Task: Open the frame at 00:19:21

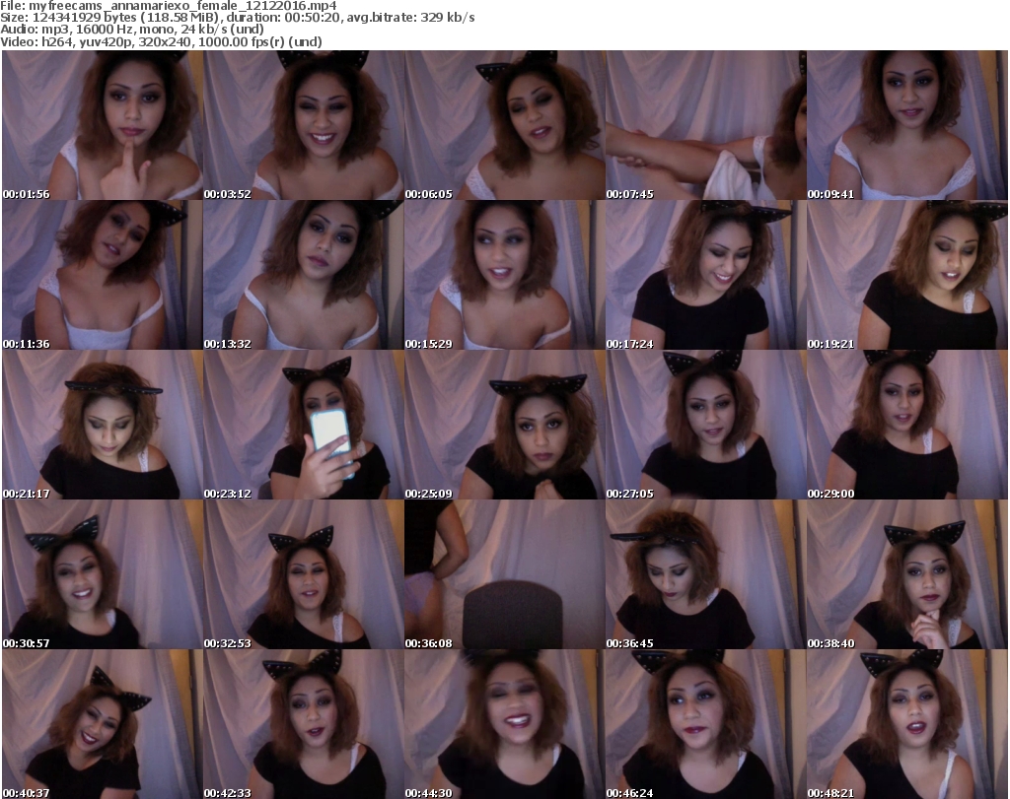Action: 907,275
